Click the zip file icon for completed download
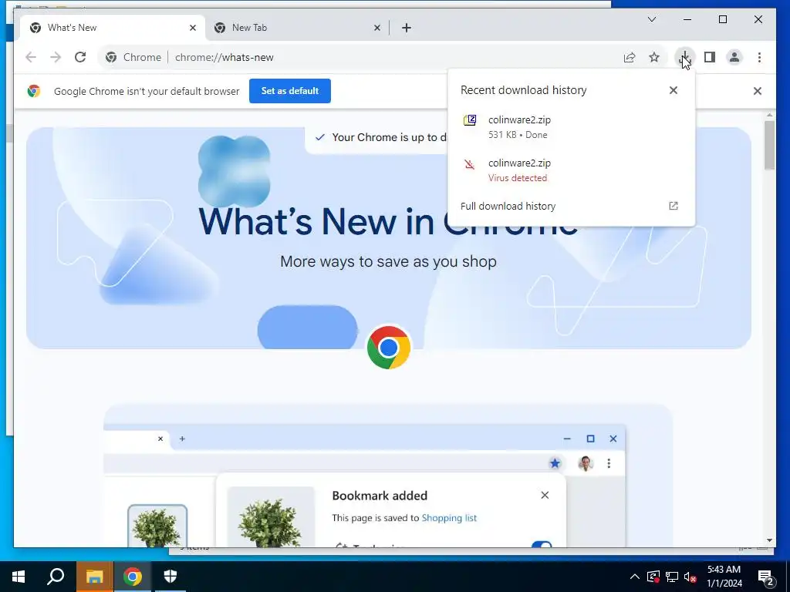 coord(470,119)
